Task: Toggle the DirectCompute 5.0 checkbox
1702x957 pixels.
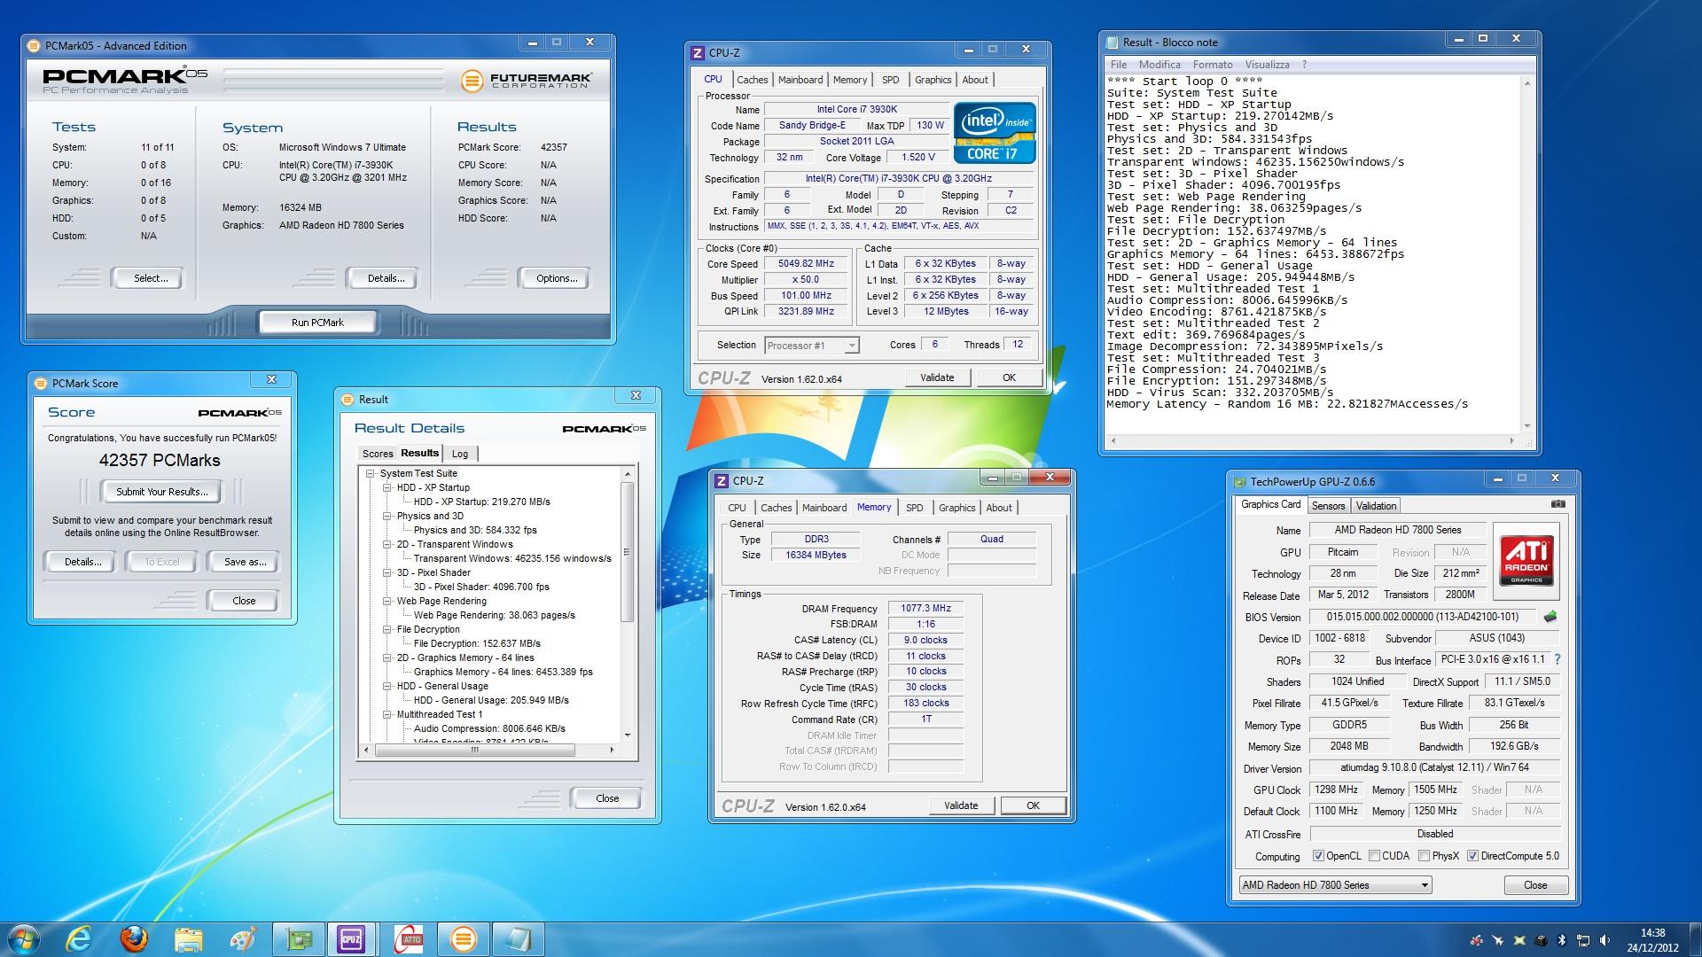Action: (1472, 856)
